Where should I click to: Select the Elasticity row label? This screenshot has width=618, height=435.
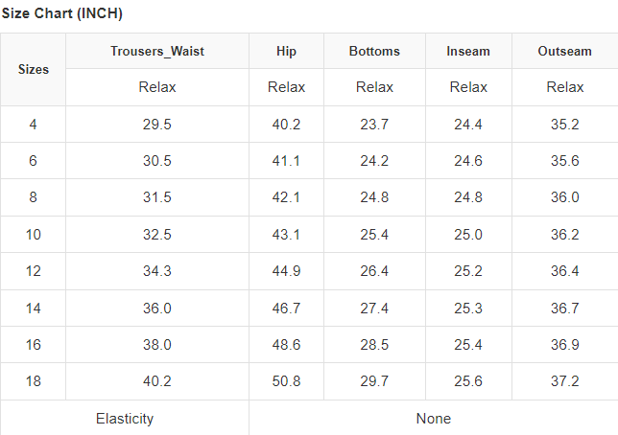pos(125,419)
